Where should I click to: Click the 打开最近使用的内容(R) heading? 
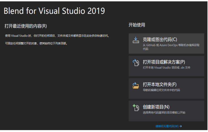tap(26, 26)
